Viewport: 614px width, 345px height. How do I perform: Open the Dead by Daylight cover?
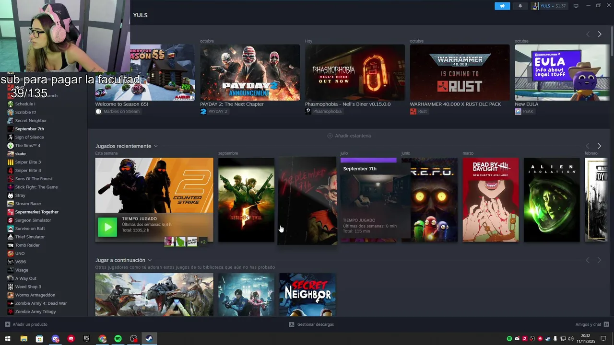[490, 200]
